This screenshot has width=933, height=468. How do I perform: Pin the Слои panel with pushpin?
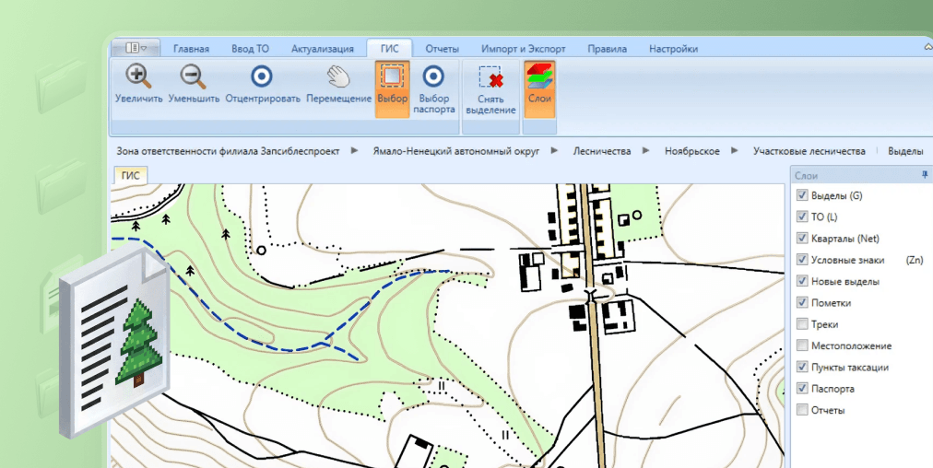[x=925, y=175]
